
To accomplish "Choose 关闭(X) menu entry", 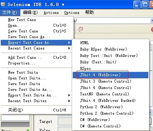I will 36,110.
